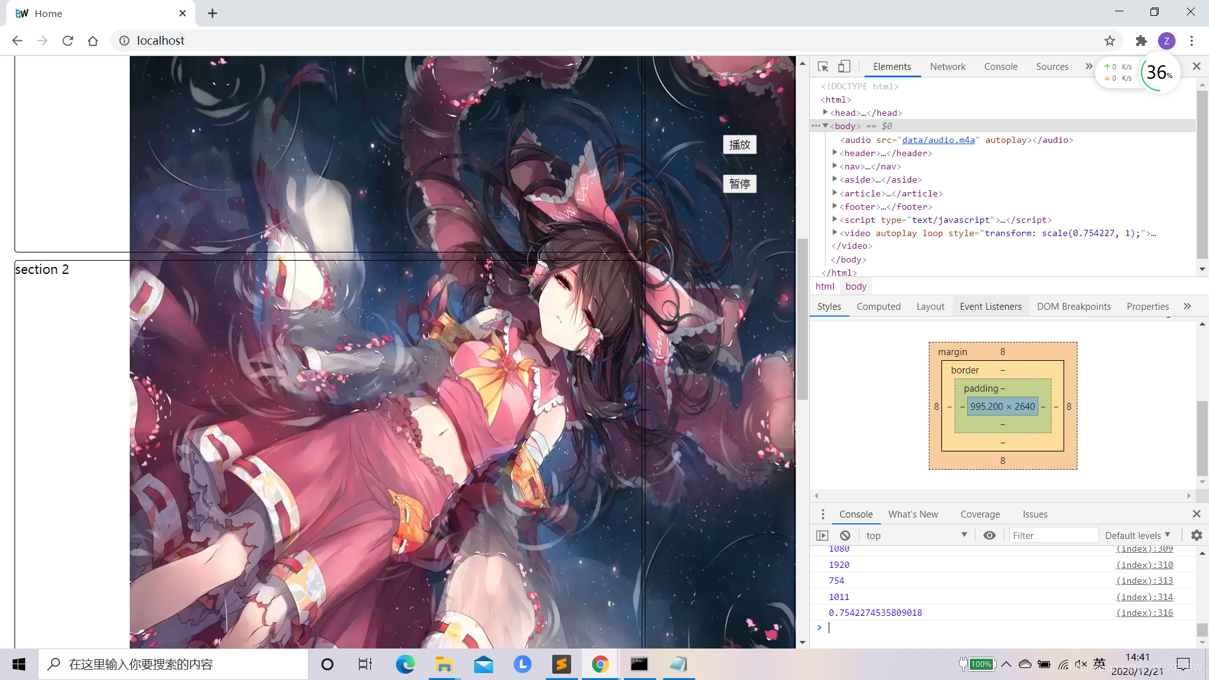Open a new browser tab

[213, 13]
